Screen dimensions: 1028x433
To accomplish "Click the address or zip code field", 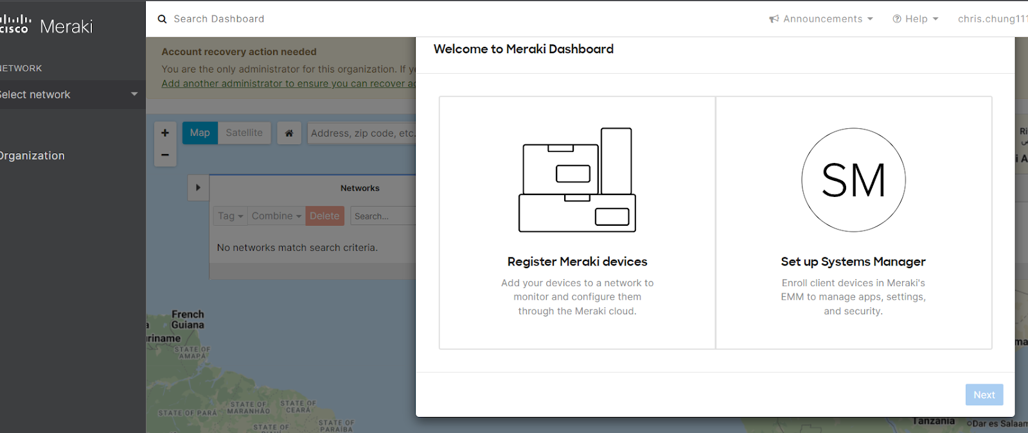I will click(x=362, y=133).
